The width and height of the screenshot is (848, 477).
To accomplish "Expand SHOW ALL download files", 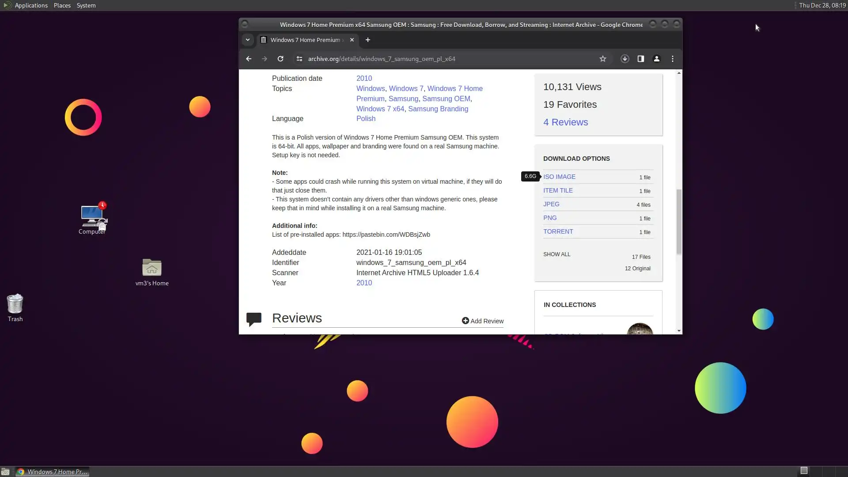I will point(556,254).
